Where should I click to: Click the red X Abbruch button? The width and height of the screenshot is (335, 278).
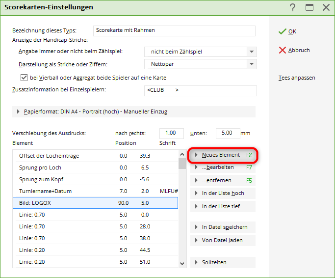pos(294,50)
